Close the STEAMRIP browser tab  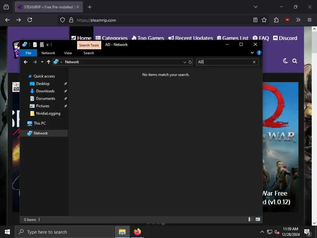coord(78,7)
